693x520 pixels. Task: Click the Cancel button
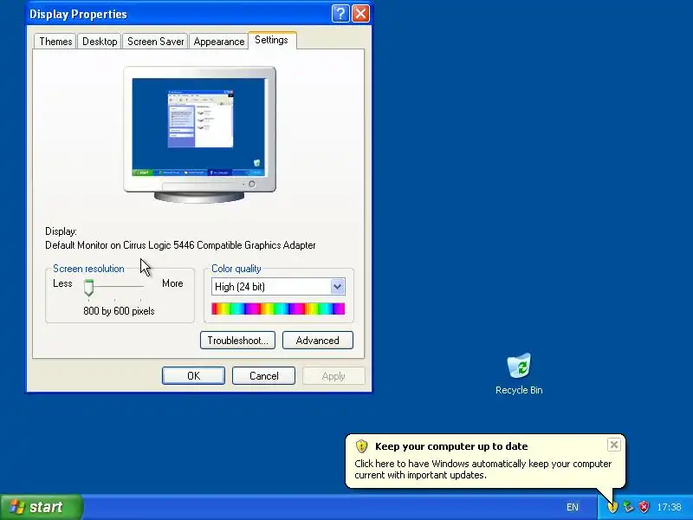(x=264, y=376)
